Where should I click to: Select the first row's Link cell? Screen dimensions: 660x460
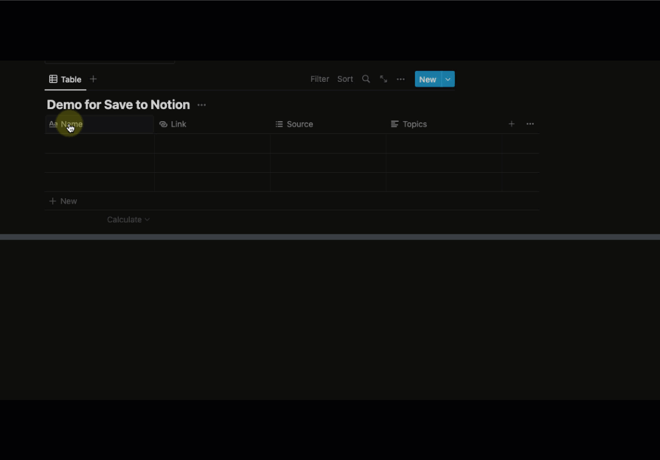212,144
